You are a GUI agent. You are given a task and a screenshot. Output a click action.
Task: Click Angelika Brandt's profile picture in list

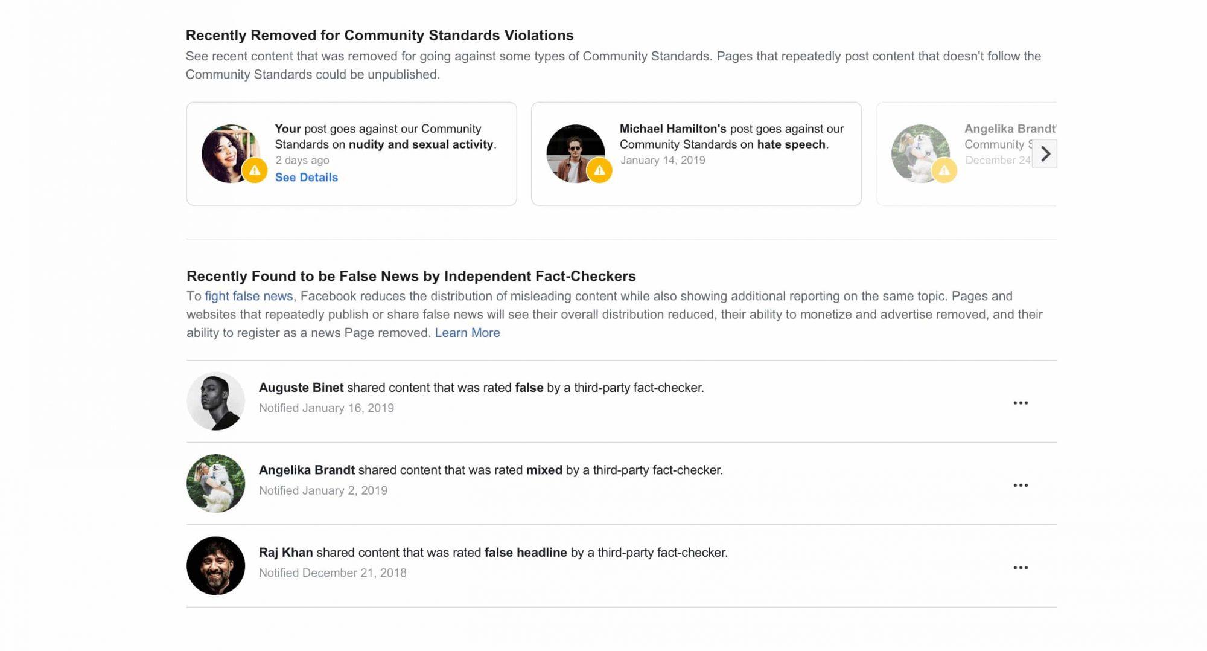tap(215, 483)
